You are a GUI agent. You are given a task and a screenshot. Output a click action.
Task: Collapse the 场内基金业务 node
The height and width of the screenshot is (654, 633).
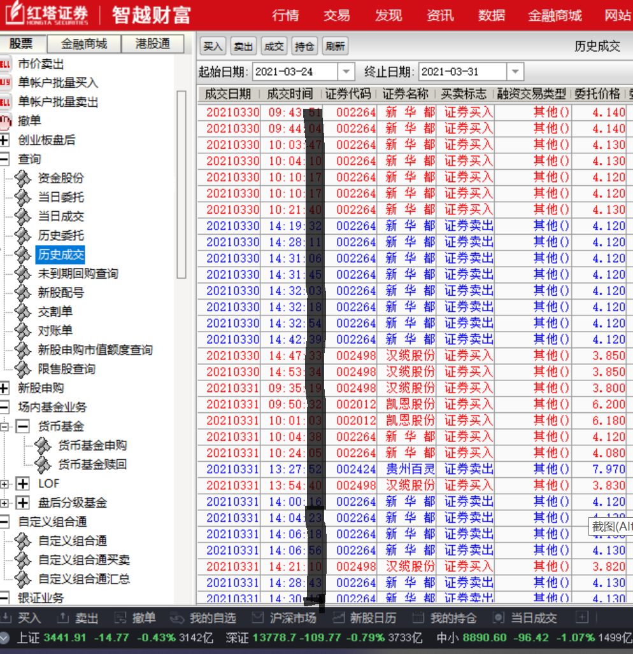pos(4,408)
